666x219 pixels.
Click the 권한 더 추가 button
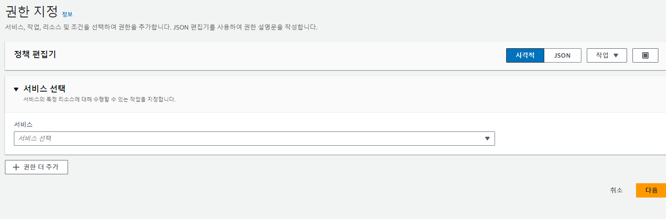pyautogui.click(x=36, y=167)
